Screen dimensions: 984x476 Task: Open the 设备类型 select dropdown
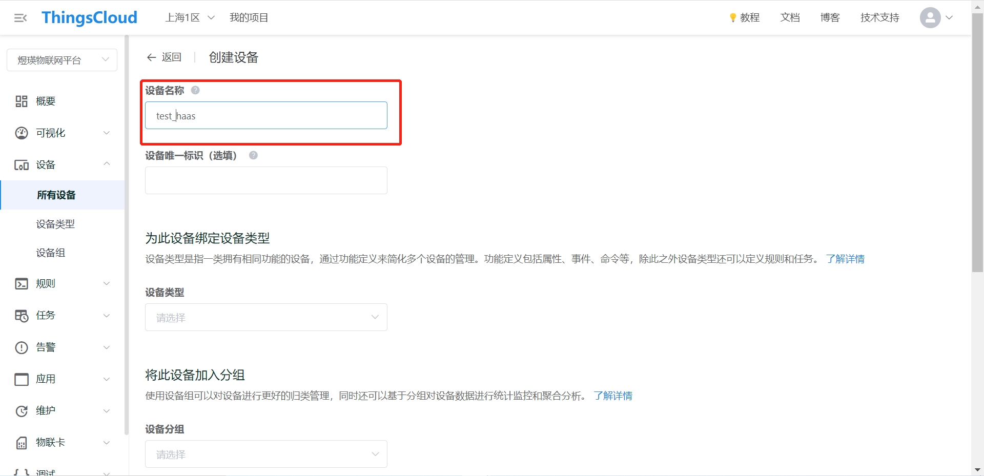(266, 317)
